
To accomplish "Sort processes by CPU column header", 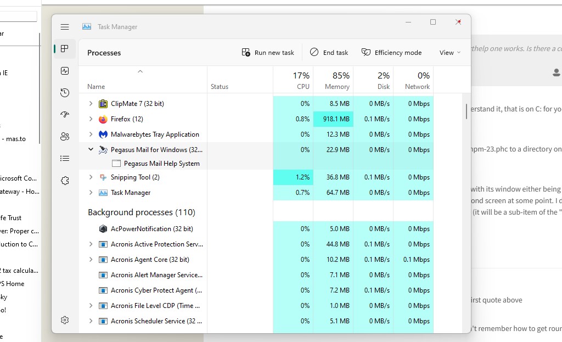I will pos(302,80).
